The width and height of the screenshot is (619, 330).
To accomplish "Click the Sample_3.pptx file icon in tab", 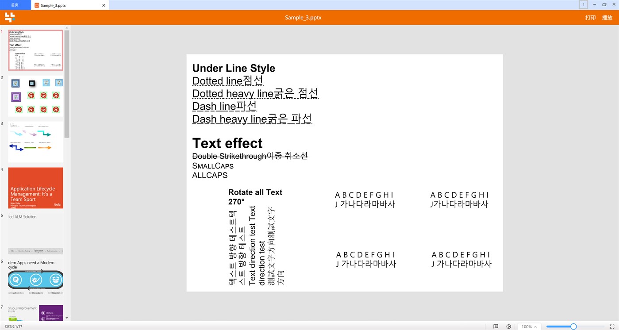I will click(x=37, y=5).
